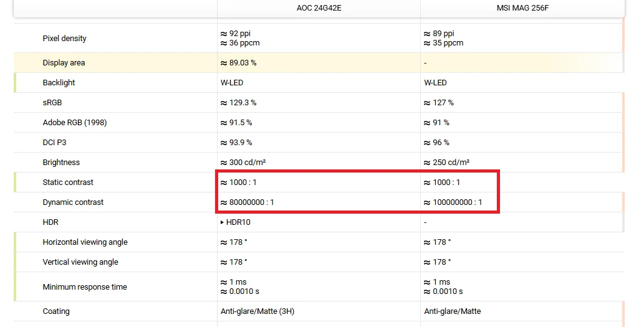The height and width of the screenshot is (327, 644).
Task: Click the AOC 24G42E column header
Action: [x=319, y=8]
